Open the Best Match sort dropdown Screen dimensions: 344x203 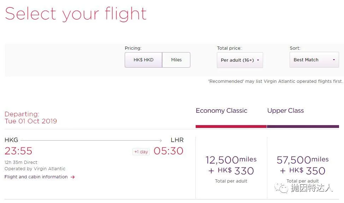click(314, 60)
